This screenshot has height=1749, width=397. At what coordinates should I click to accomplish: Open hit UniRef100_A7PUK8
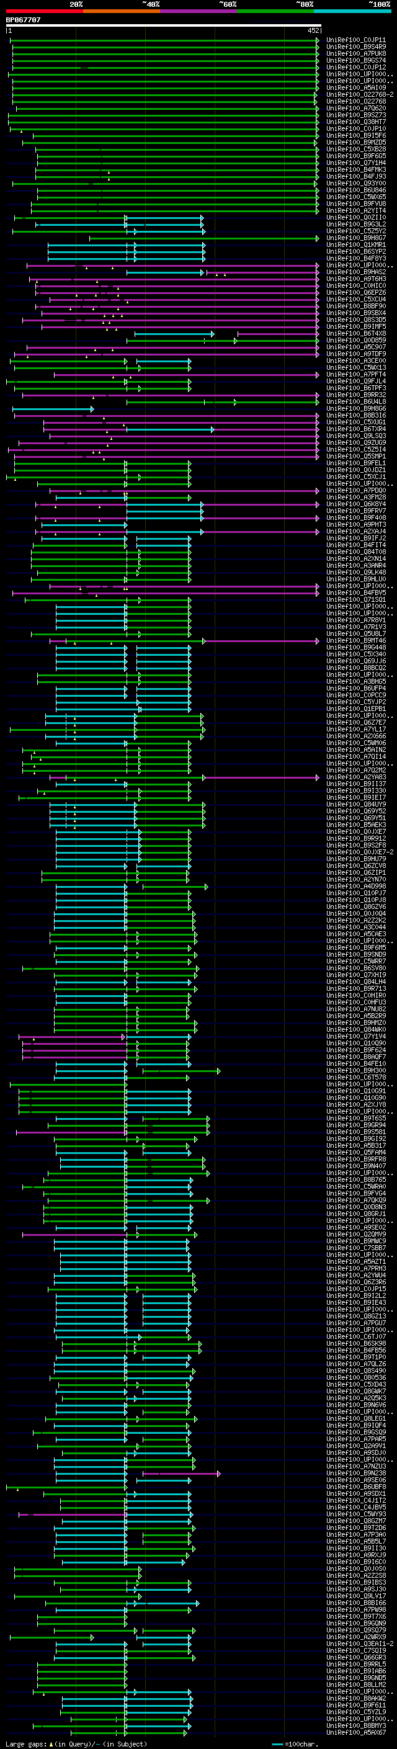coord(355,53)
